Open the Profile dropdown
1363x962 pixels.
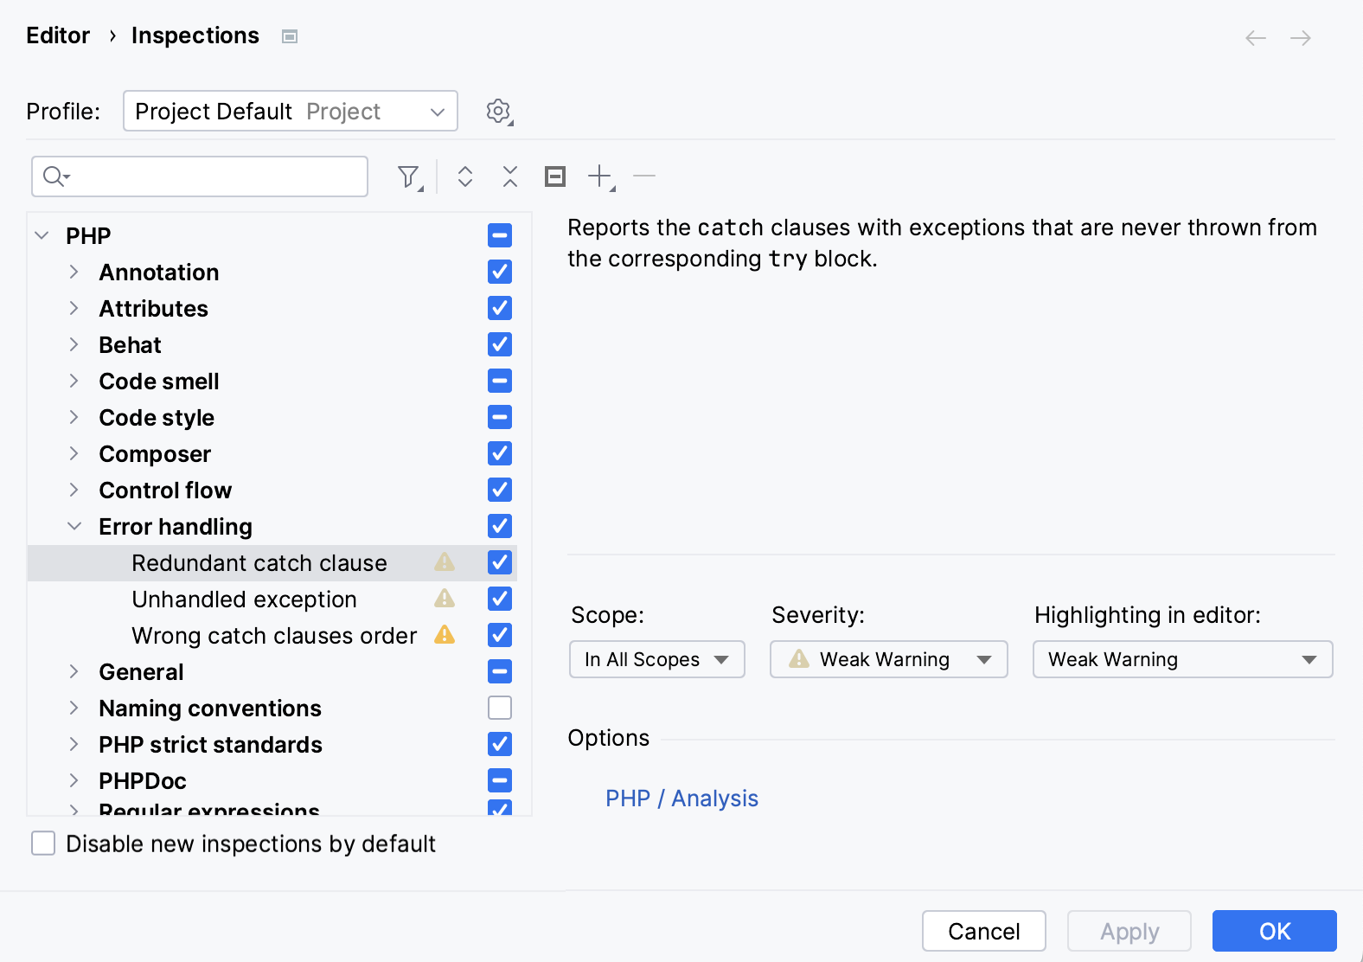[291, 111]
